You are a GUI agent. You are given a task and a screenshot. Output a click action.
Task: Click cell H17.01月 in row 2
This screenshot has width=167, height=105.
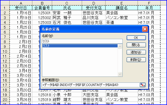point(149,13)
